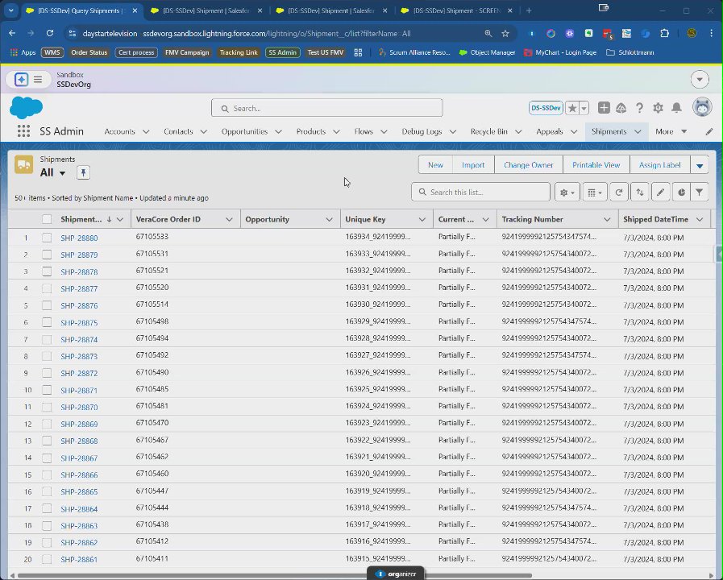Toggle the select-all rows checkbox
Viewport: 723px width, 580px height.
point(47,219)
